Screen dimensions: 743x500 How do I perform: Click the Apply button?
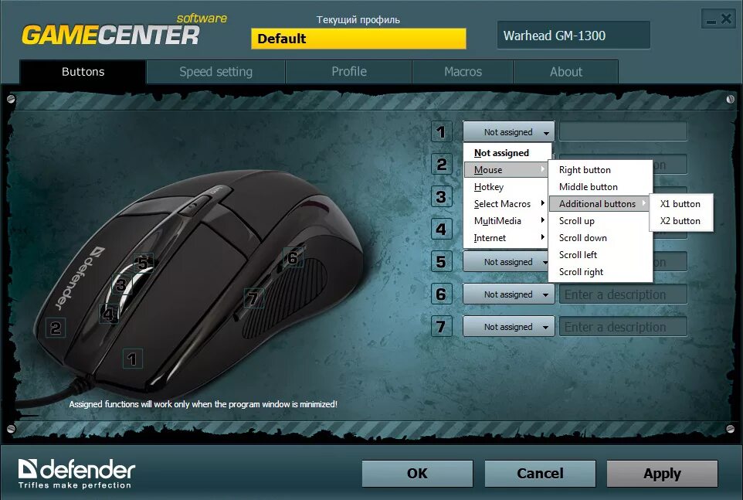point(663,474)
